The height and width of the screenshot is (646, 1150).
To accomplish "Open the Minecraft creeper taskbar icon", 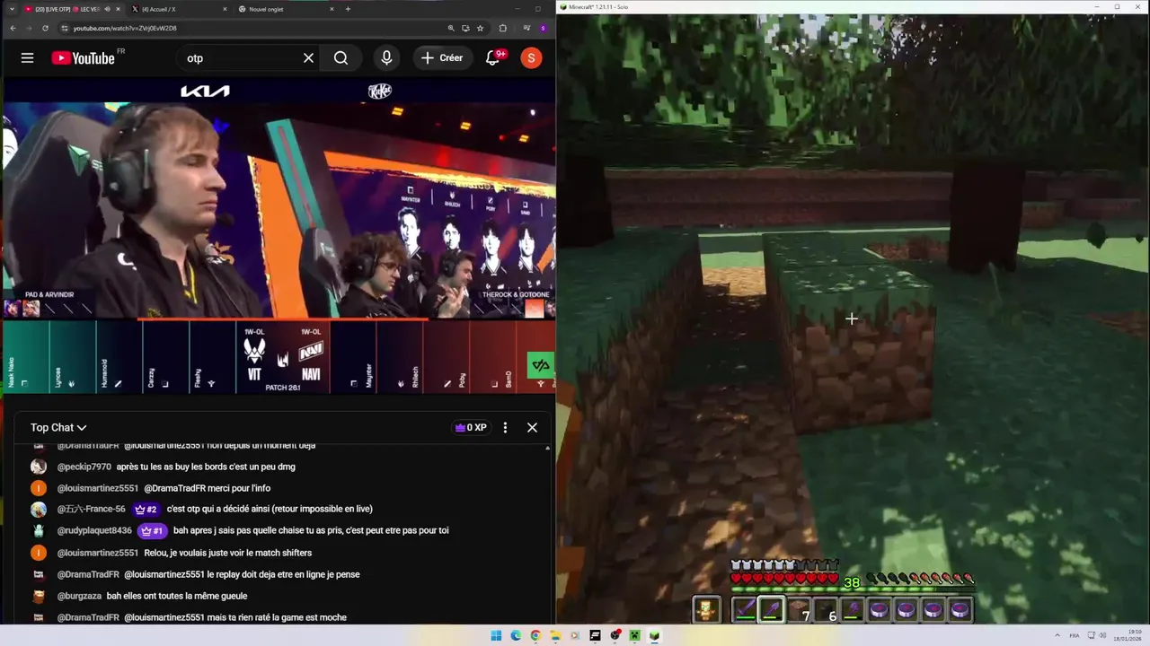I will tap(634, 635).
